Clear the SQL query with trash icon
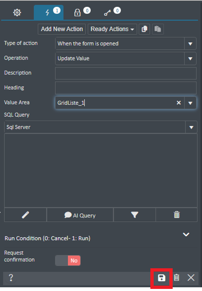This screenshot has width=202, height=291. tap(176, 215)
